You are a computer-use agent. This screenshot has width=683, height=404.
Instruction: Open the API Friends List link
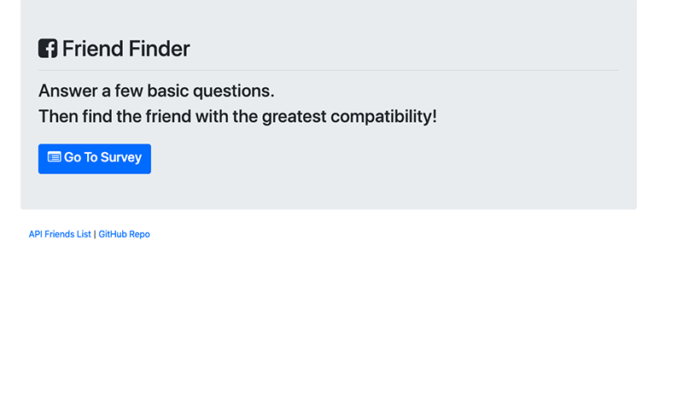60,234
